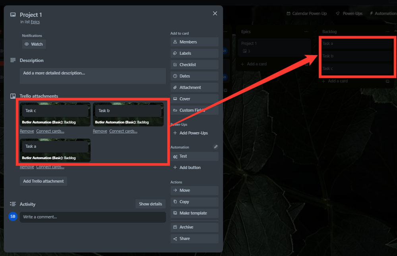397x256 pixels.
Task: Open the Dates option
Action: (194, 76)
